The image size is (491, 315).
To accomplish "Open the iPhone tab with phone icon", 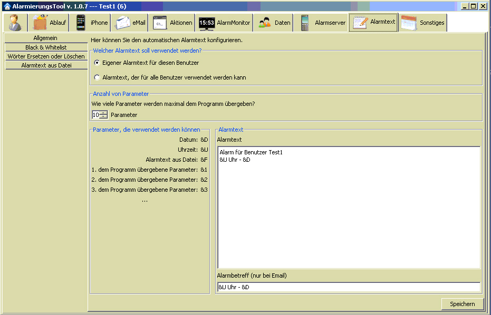I will (91, 23).
